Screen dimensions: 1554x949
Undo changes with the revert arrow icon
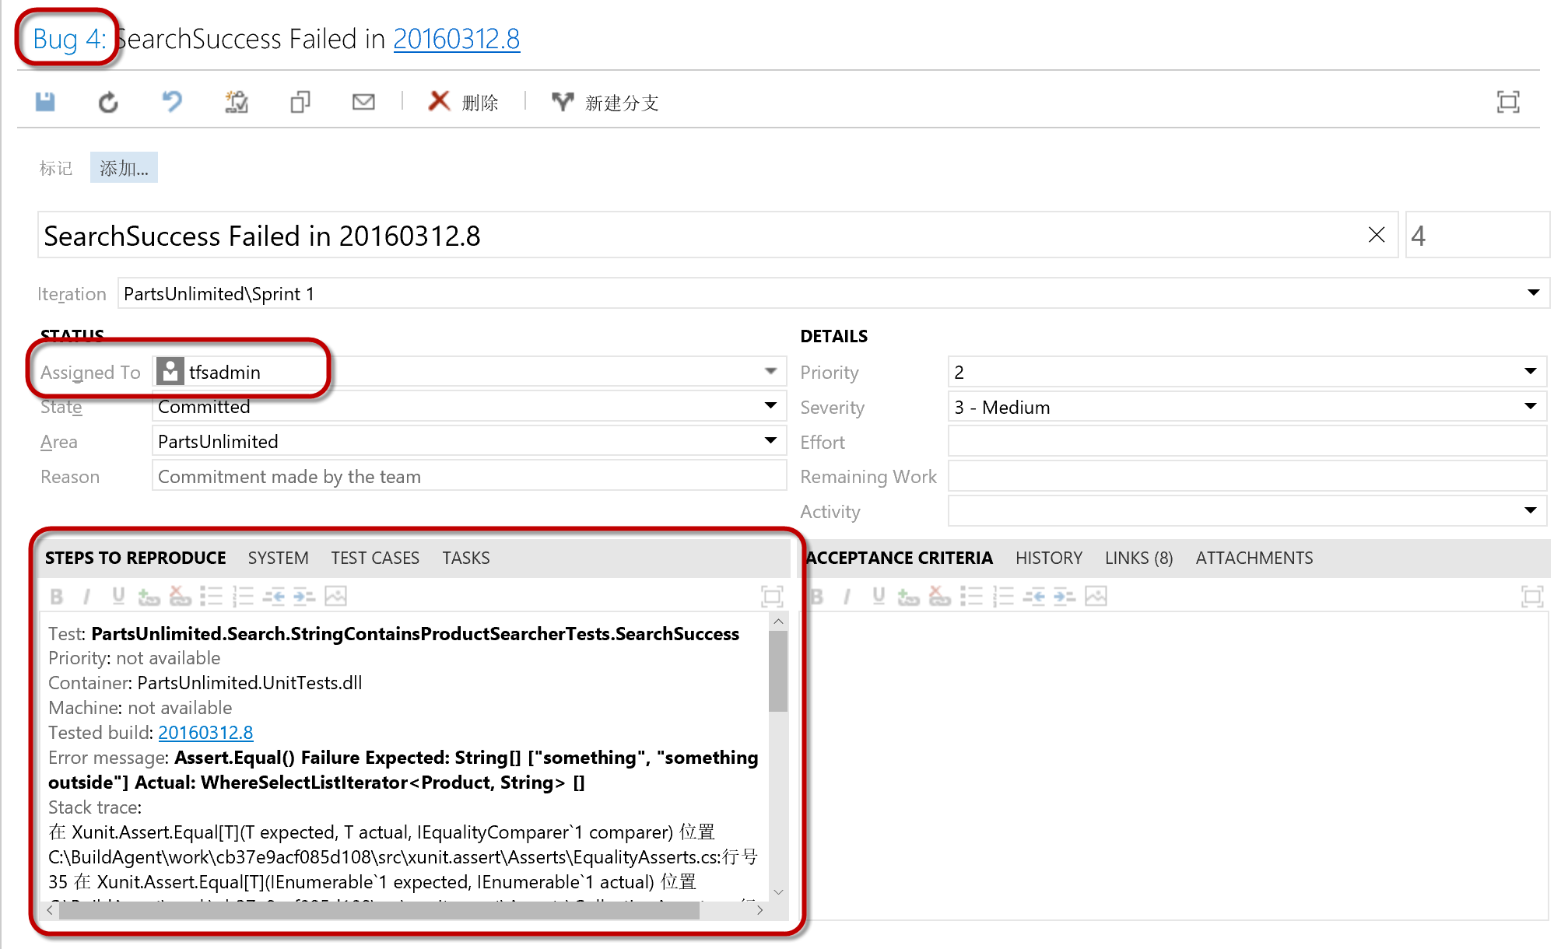coord(171,102)
